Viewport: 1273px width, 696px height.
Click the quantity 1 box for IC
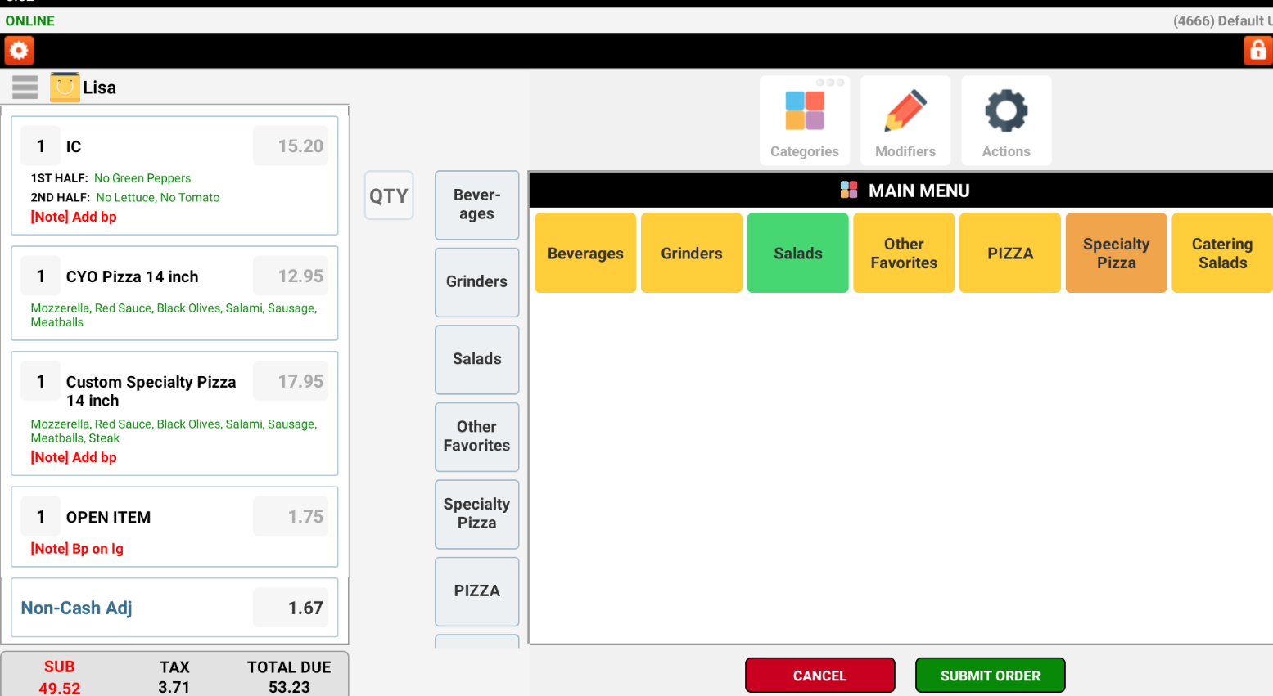tap(41, 146)
